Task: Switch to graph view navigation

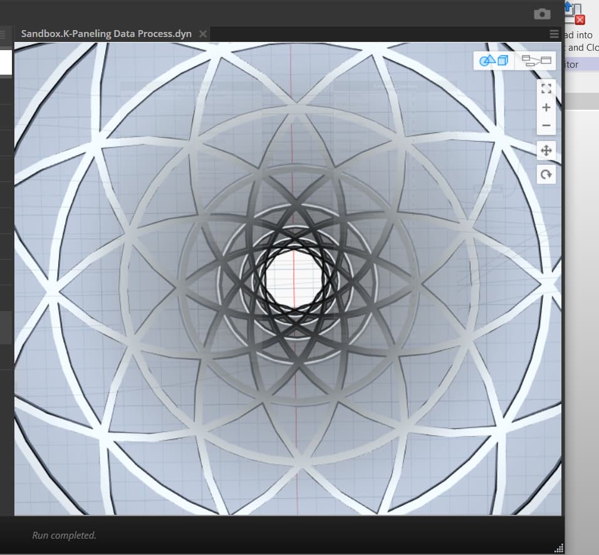Action: click(x=536, y=60)
